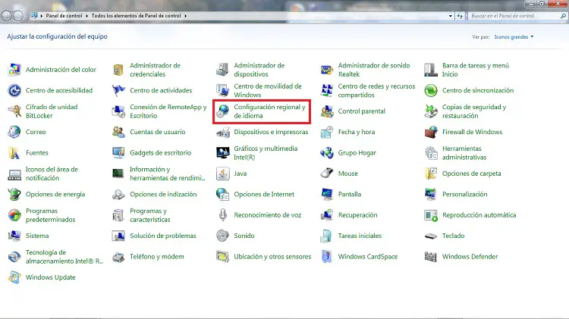Click the Teclado keyboard icon
Image resolution: width=569 pixels, height=319 pixels.
[431, 236]
